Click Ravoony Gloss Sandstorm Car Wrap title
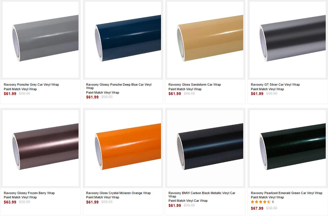Image resolution: width=328 pixels, height=216 pixels. 195,85
